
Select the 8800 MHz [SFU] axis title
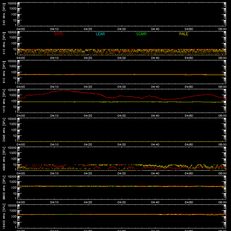[4, 187]
